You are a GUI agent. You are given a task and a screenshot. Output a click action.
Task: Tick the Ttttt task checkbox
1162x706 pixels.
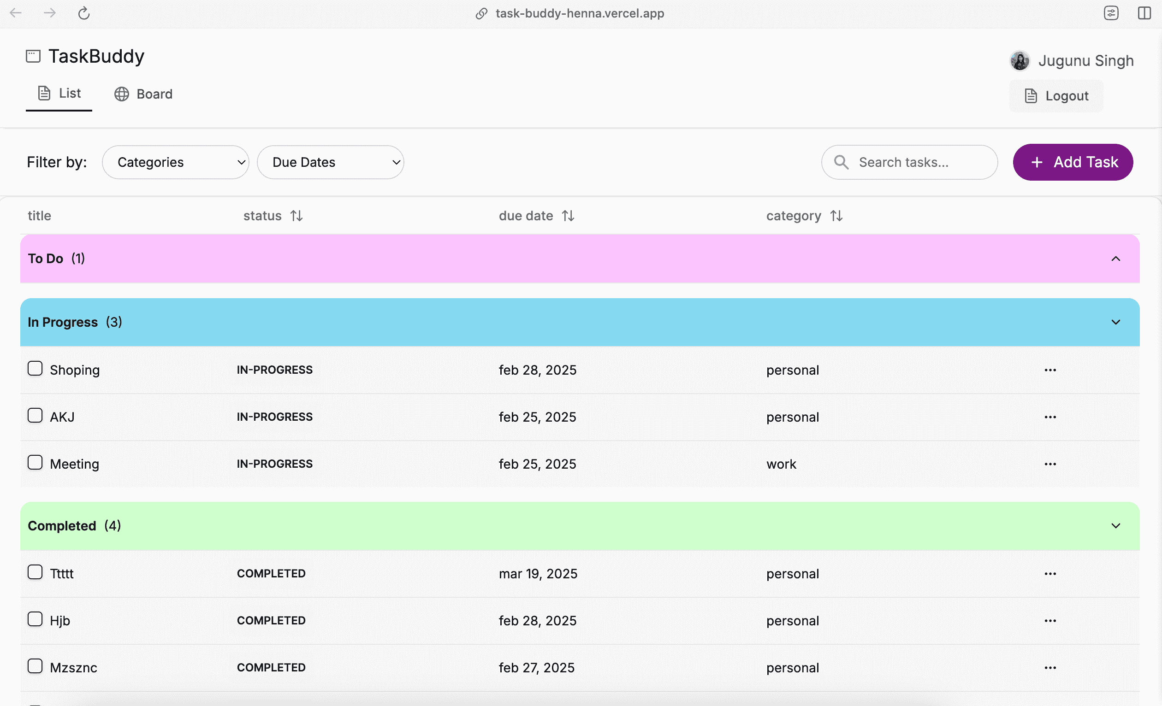[35, 572]
